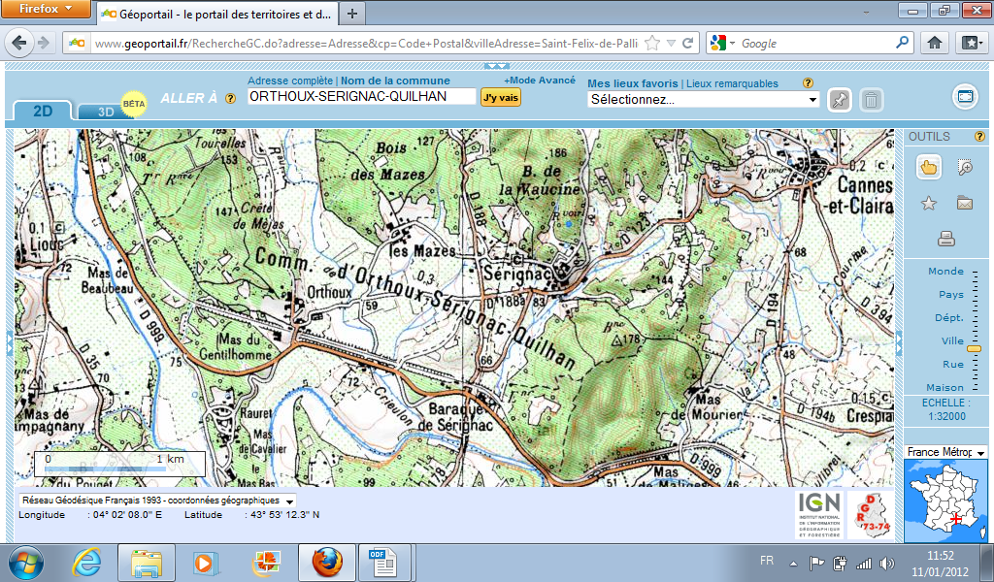Click the IGN logo
Image resolution: width=994 pixels, height=582 pixels.
pyautogui.click(x=819, y=515)
